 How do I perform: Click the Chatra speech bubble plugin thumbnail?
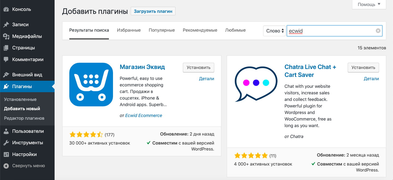[x=256, y=85]
